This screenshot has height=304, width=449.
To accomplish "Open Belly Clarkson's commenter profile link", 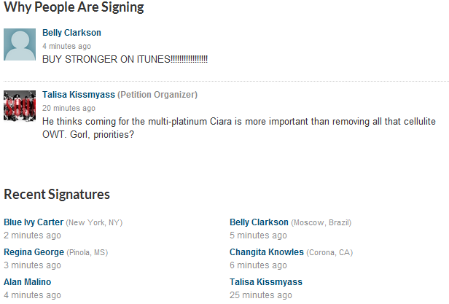I will [71, 33].
